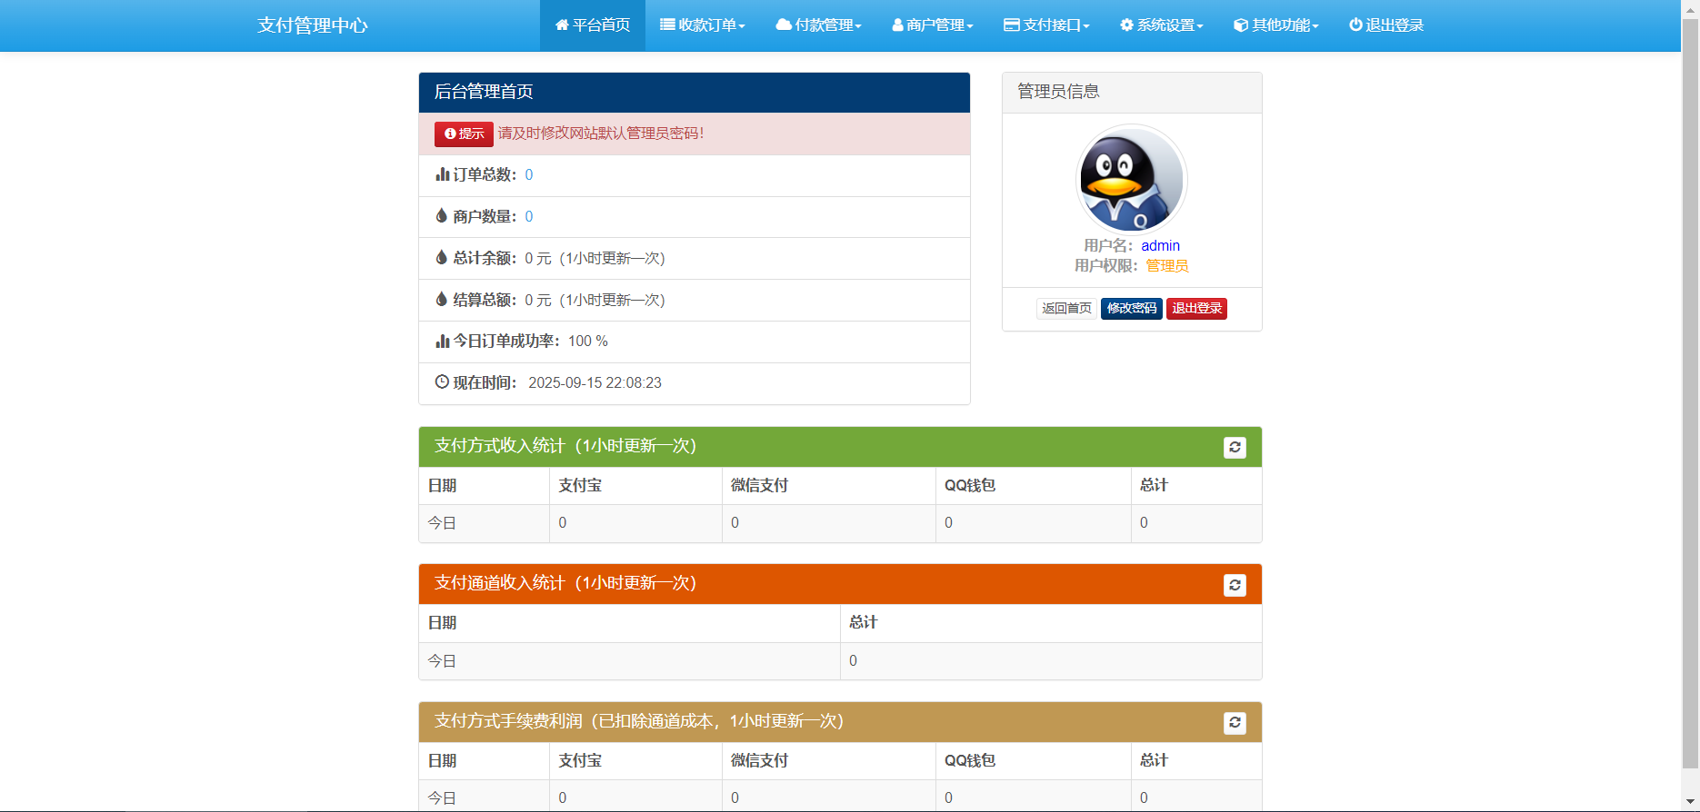Click the bar chart icon beside 订单总数
Viewport: 1700px width, 812px height.
[x=442, y=174]
